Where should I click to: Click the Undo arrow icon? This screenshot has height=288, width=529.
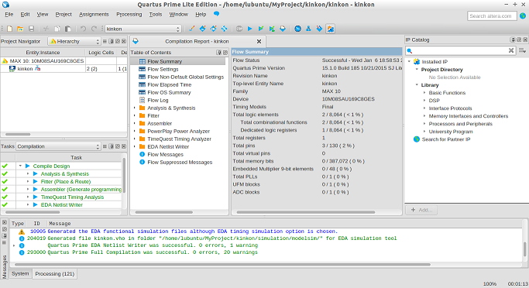[x=83, y=29]
